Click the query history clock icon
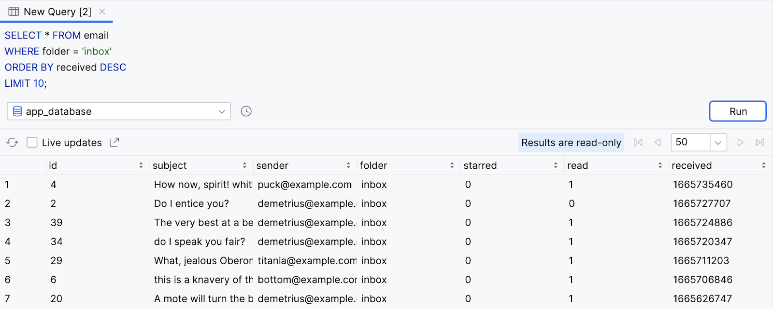This screenshot has height=309, width=773. 246,111
